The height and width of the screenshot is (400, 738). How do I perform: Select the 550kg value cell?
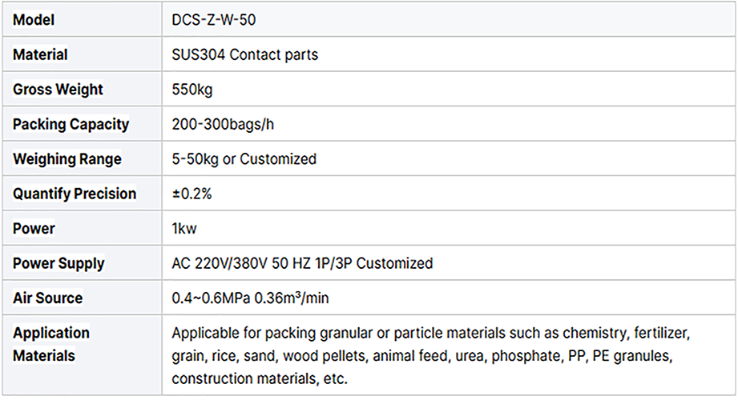[x=192, y=90]
